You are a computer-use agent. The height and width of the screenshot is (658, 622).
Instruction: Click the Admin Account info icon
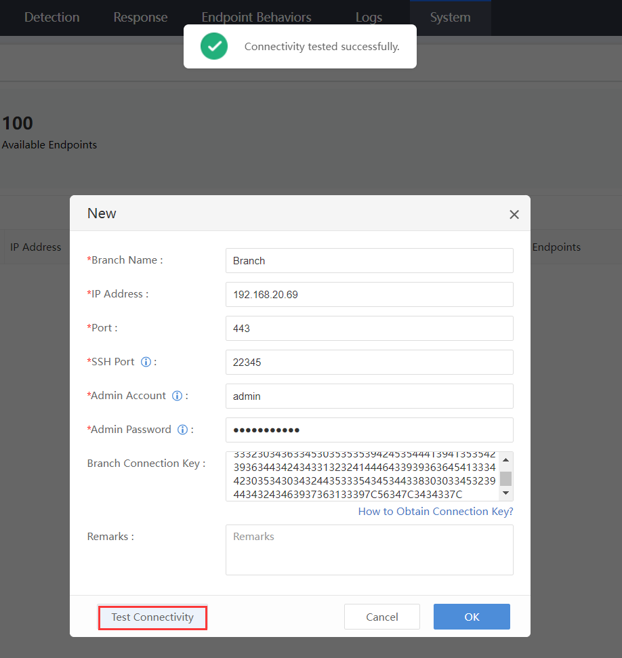178,396
